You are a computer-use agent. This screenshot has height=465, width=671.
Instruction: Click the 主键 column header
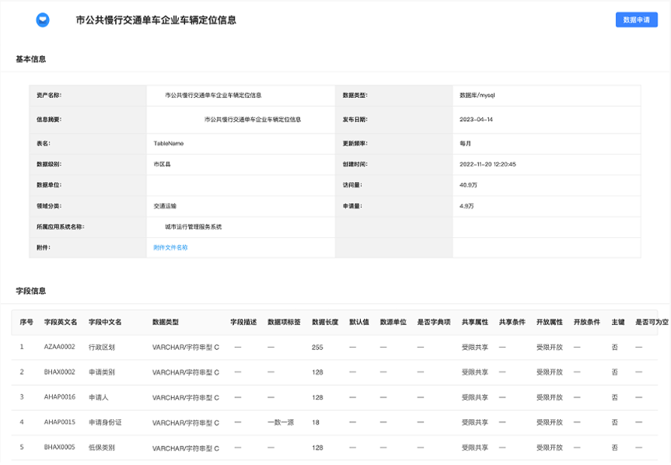click(x=618, y=322)
